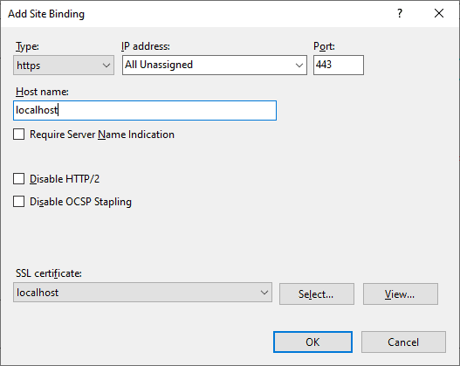Expand the IP address All Unassigned combo box
This screenshot has width=460, height=366.
[x=215, y=66]
